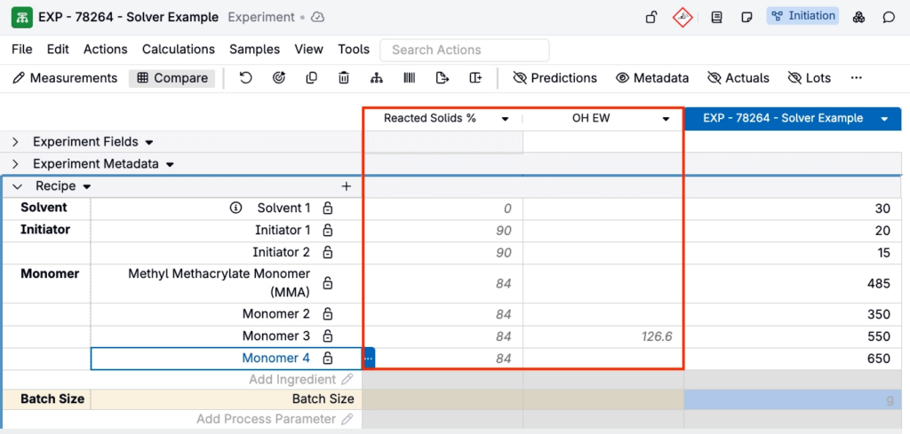The width and height of the screenshot is (910, 434).
Task: Click the Measurements button
Action: point(65,78)
